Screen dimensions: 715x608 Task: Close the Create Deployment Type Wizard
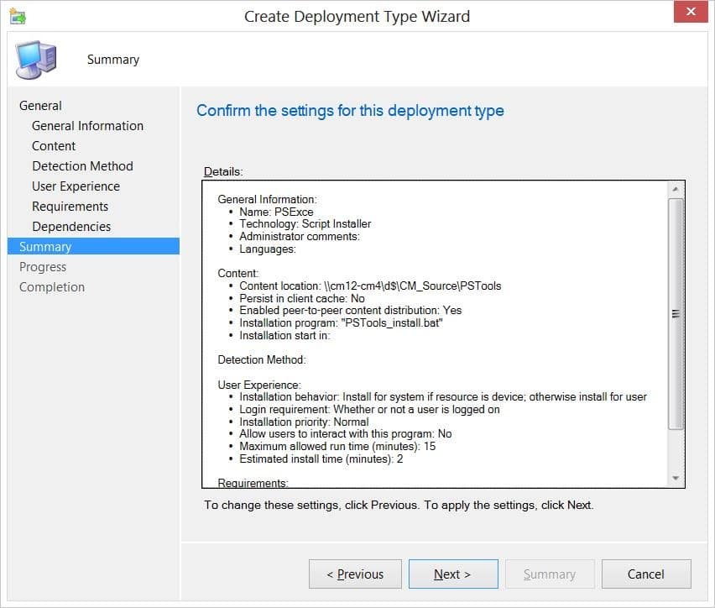point(691,12)
